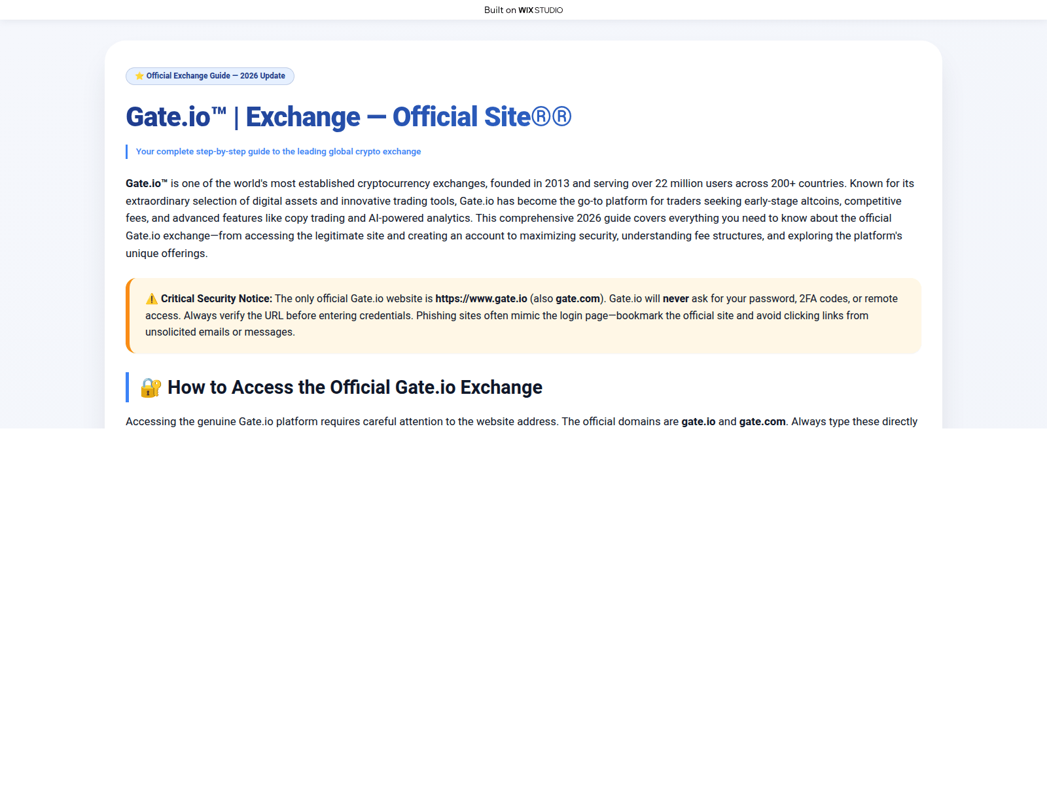Click the WIX STUDIO logo in banner
The height and width of the screenshot is (785, 1047).
pyautogui.click(x=541, y=10)
